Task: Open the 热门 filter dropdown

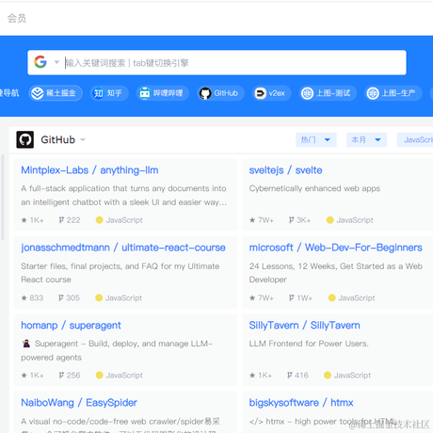Action: [x=316, y=139]
